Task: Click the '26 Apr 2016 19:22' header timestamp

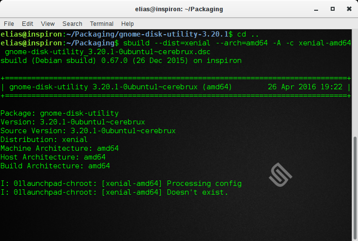Action: pyautogui.click(x=305, y=87)
